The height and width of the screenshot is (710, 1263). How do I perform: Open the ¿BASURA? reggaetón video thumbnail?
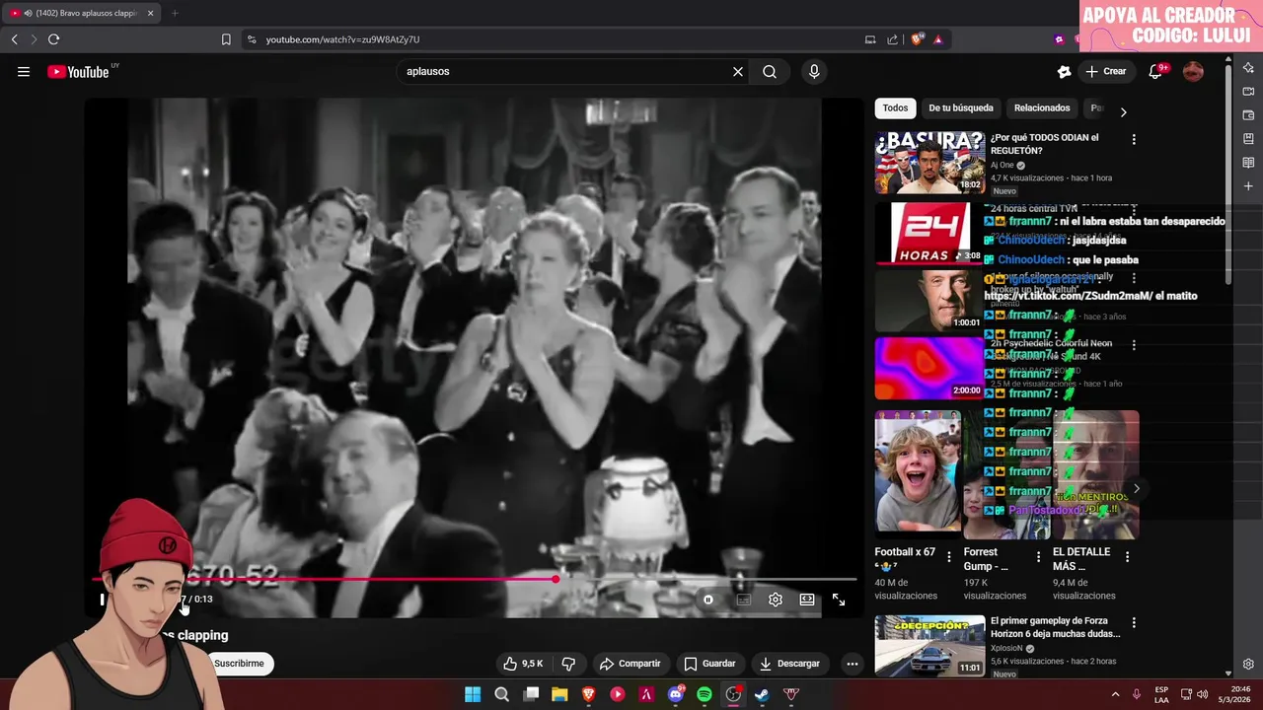click(x=929, y=163)
